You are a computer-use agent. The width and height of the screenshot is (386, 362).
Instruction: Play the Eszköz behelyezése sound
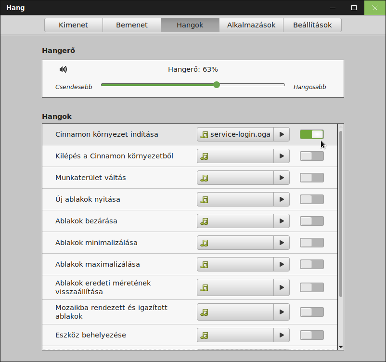point(282,335)
